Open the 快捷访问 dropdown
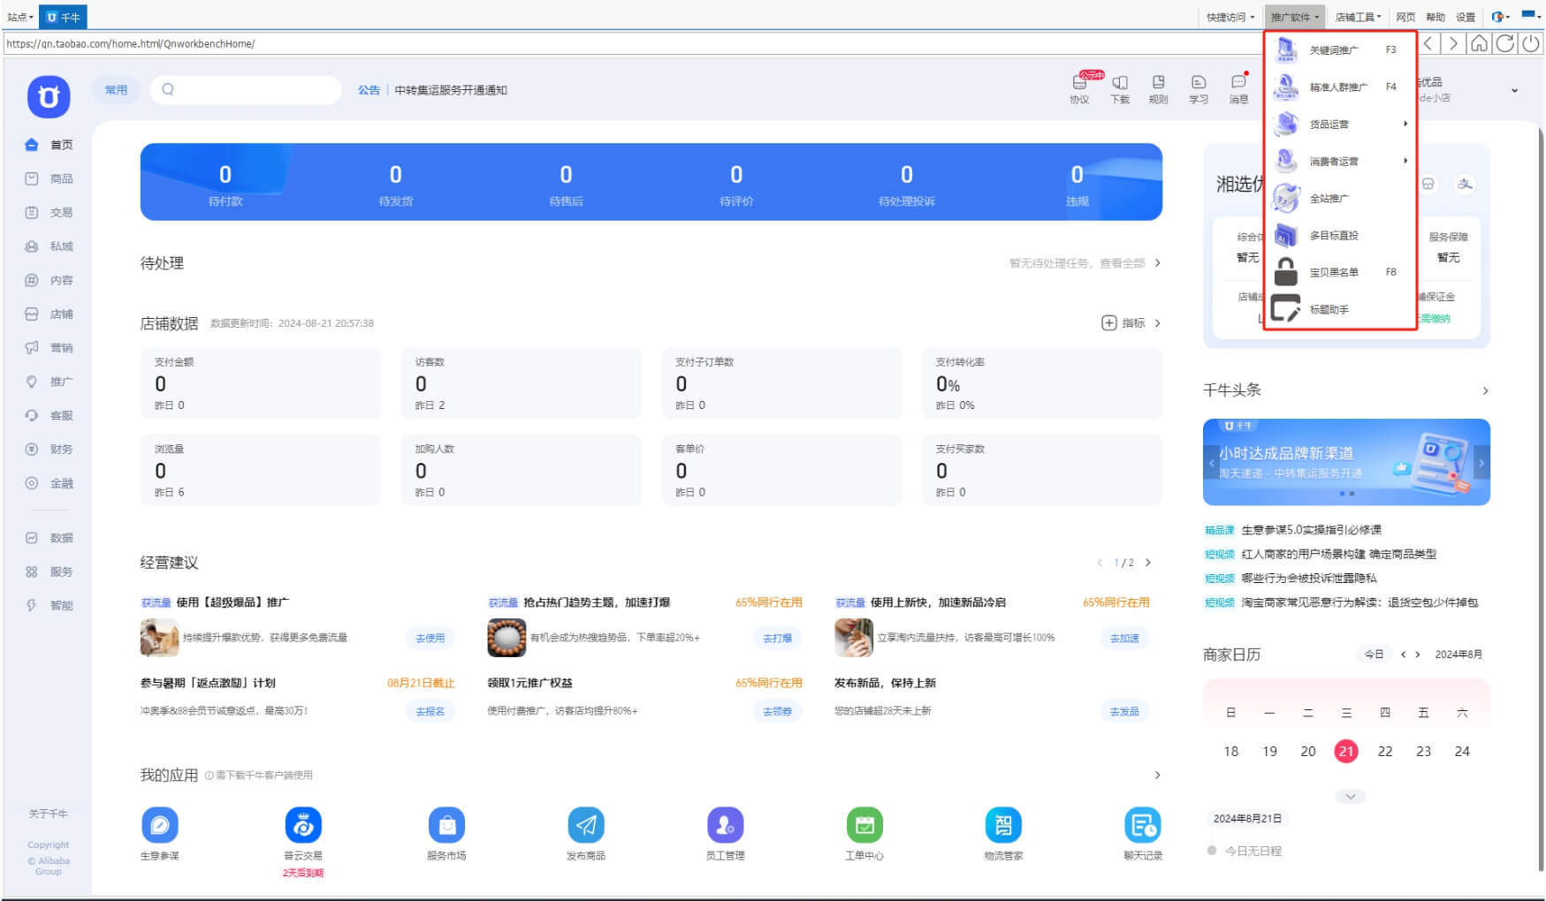The width and height of the screenshot is (1546, 901). [x=1230, y=17]
